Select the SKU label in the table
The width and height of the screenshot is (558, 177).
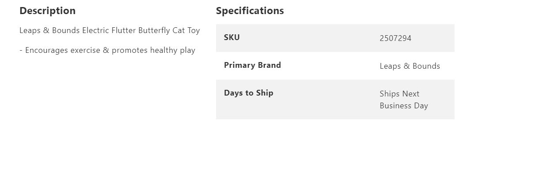tap(232, 37)
